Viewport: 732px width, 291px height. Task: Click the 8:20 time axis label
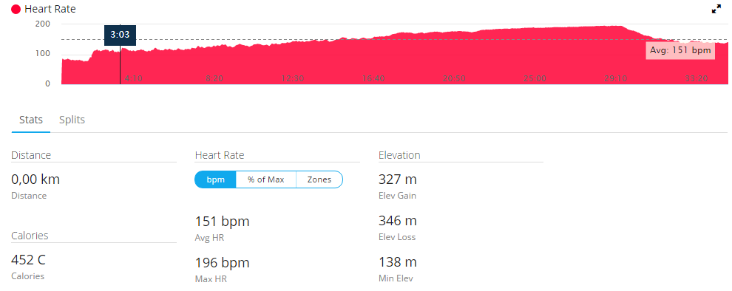[x=214, y=79]
